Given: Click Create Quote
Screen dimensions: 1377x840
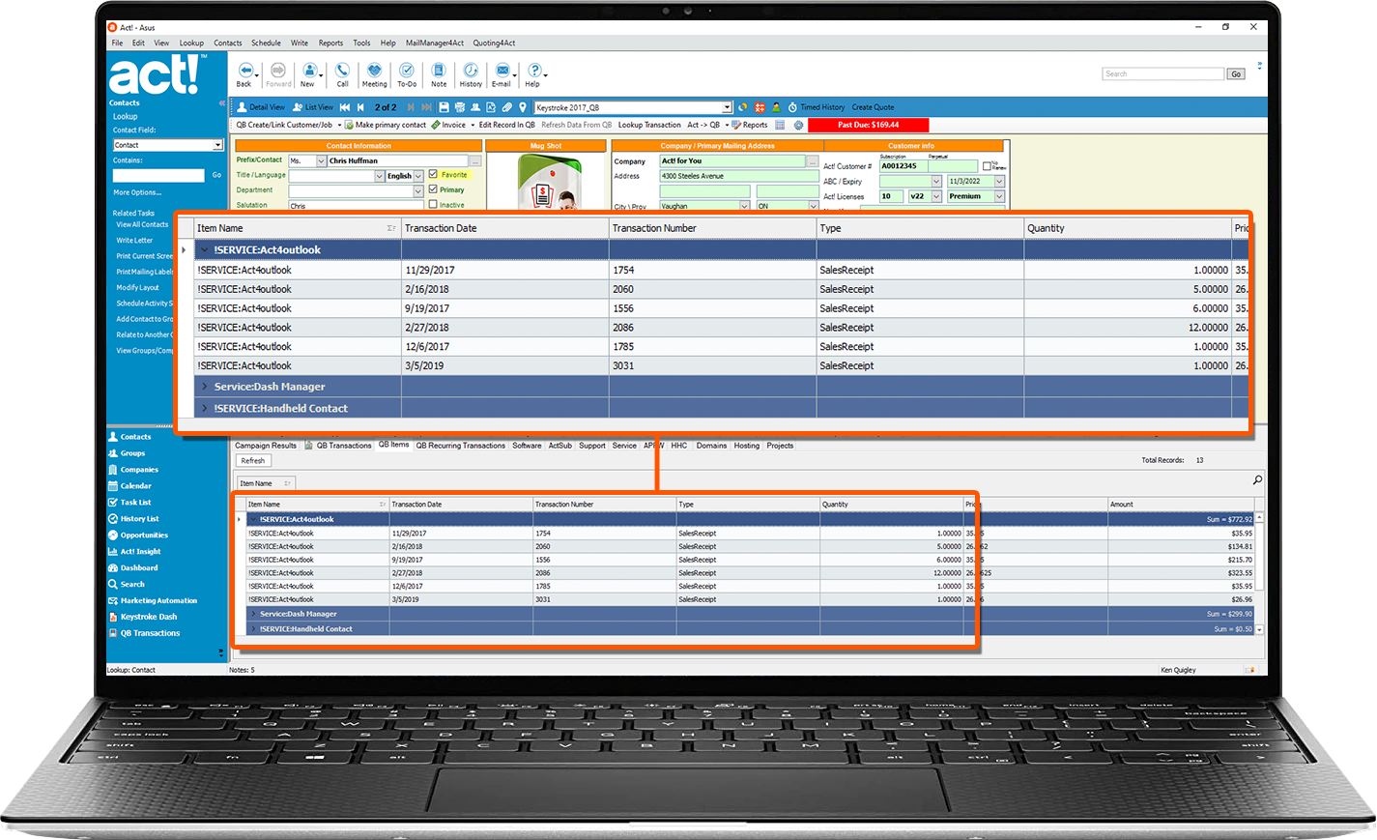Looking at the screenshot, I should tap(873, 107).
